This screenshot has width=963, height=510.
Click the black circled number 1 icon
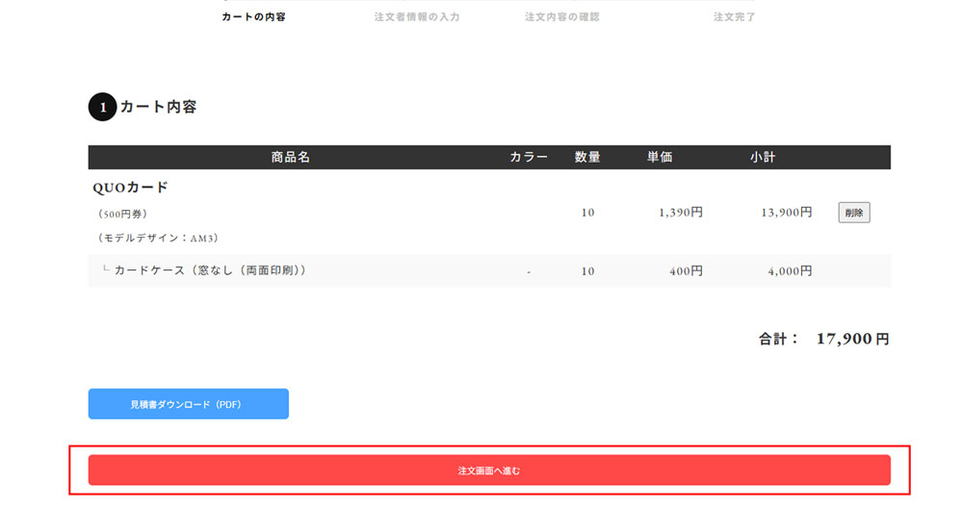[x=102, y=108]
